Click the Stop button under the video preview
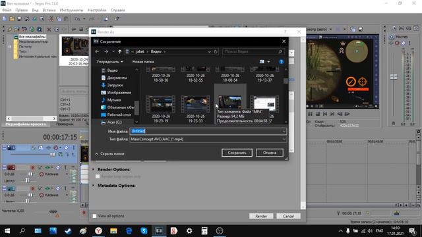422x237 pixels. (318, 114)
